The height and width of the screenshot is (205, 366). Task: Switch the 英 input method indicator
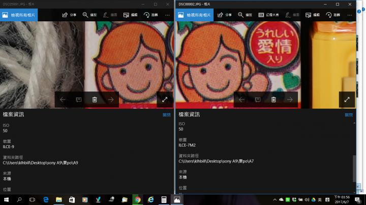click(x=320, y=199)
